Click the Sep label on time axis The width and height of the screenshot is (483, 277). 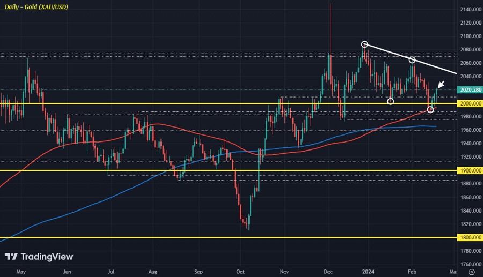click(x=199, y=272)
